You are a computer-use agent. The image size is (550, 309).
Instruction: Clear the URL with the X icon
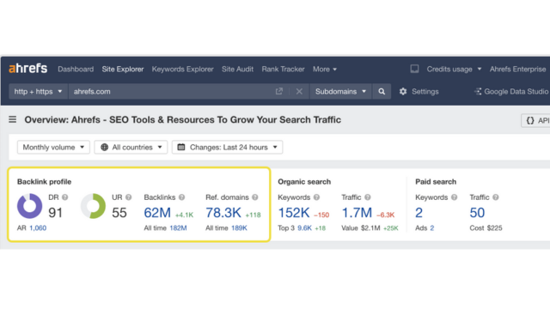click(299, 92)
